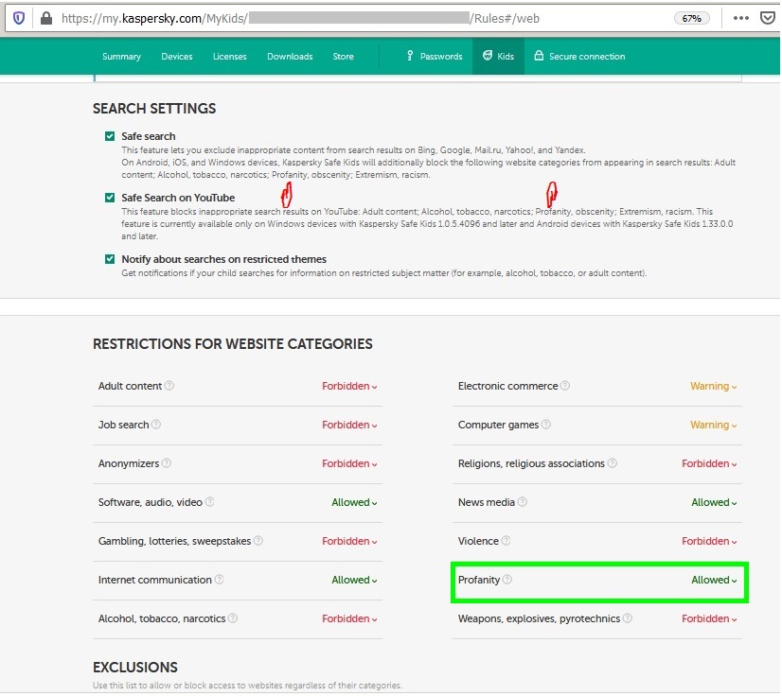This screenshot has height=696, width=782.
Task: Open Adult content restriction dropdown
Action: click(x=349, y=386)
